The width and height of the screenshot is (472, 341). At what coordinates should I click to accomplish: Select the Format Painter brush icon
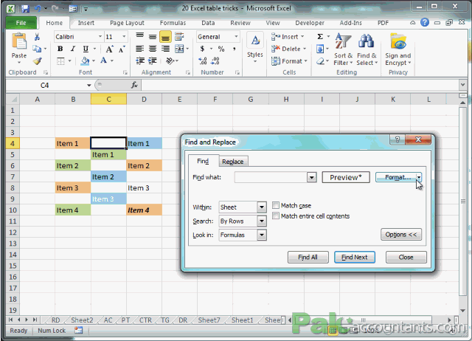pos(37,61)
